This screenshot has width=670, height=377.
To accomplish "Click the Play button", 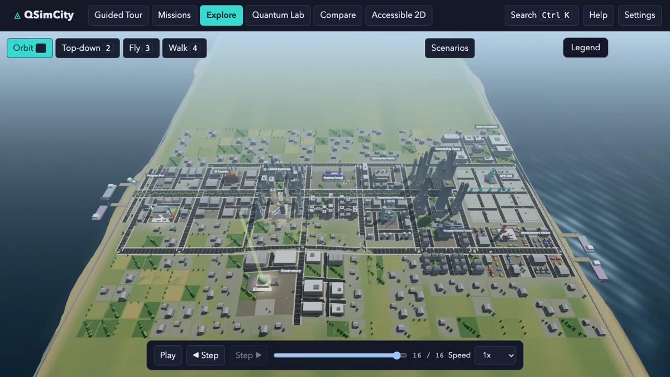I will (x=167, y=355).
